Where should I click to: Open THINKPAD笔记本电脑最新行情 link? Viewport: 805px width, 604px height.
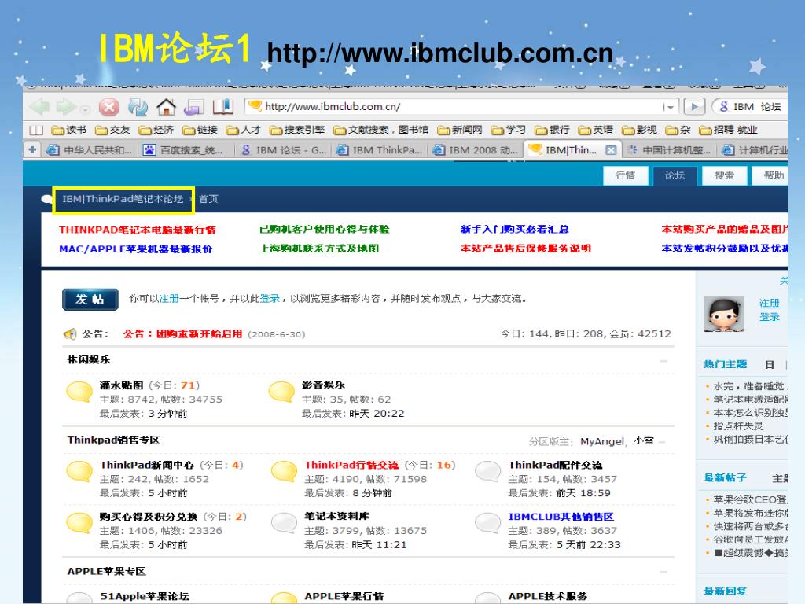coord(138,230)
